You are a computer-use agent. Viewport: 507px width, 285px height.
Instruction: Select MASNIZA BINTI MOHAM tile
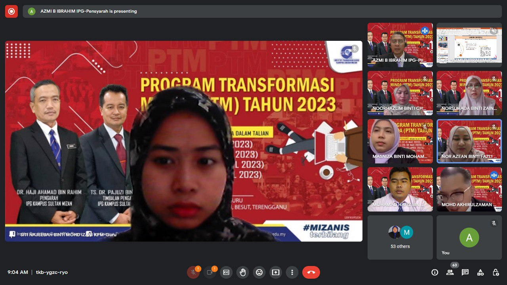point(400,141)
